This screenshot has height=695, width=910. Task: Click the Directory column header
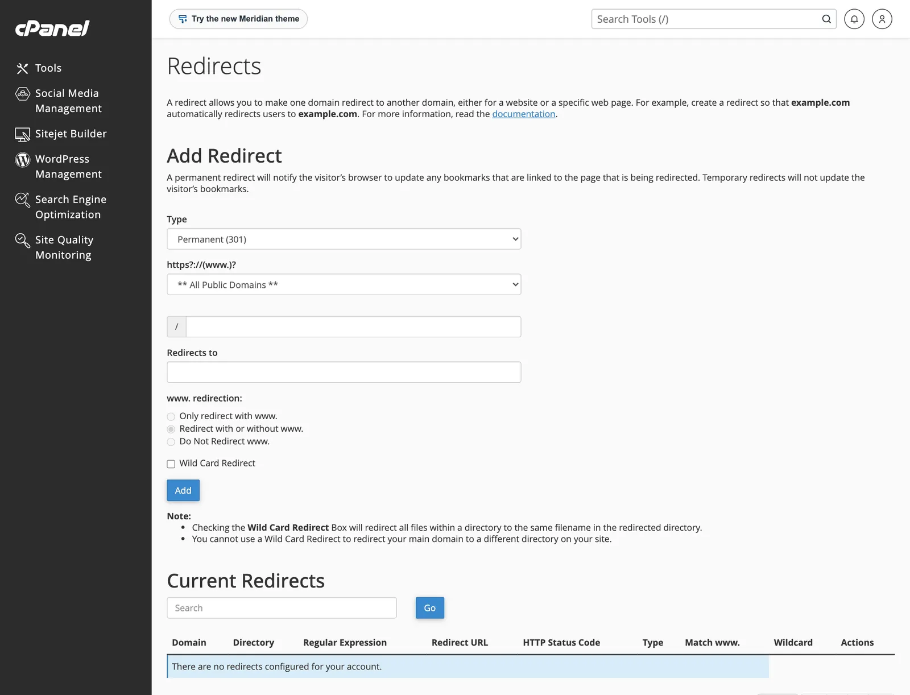(x=254, y=643)
